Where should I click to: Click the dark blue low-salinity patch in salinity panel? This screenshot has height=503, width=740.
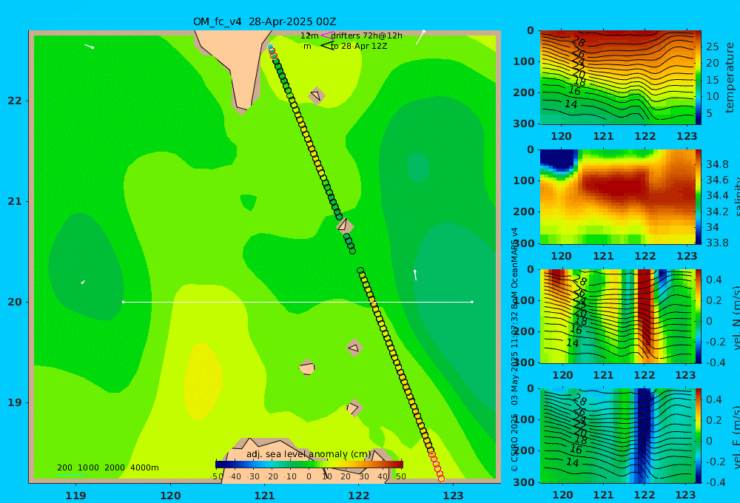(558, 161)
